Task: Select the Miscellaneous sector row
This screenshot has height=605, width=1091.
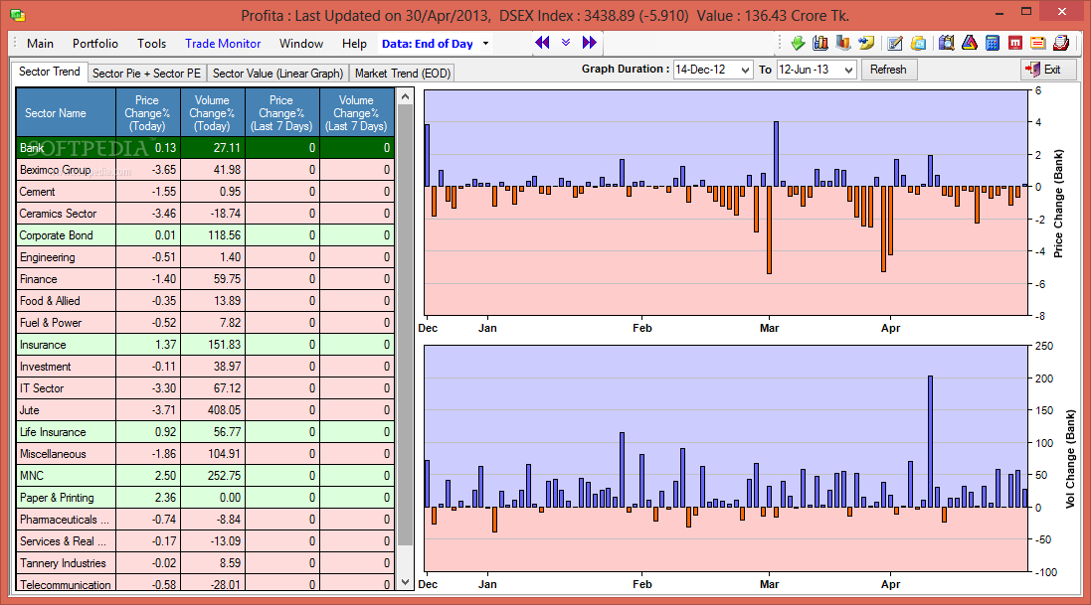Action: 205,454
